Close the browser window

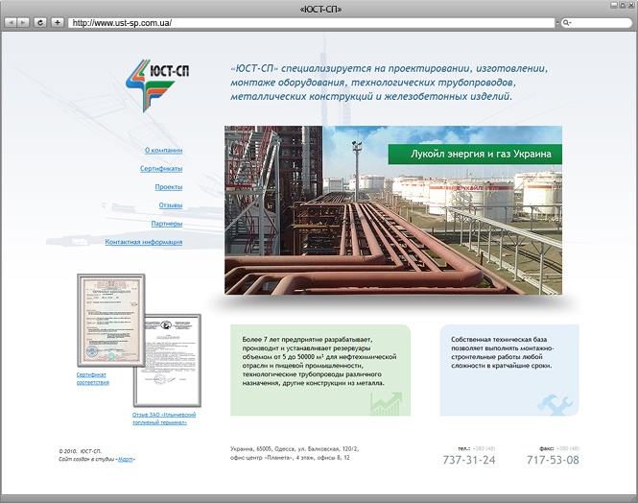pos(630,6)
